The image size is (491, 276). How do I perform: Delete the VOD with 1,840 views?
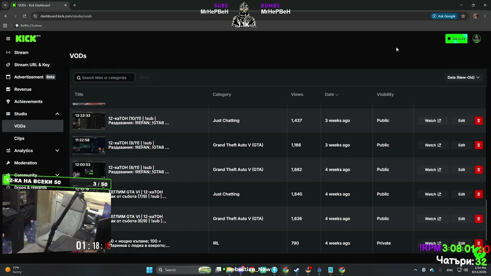478,194
